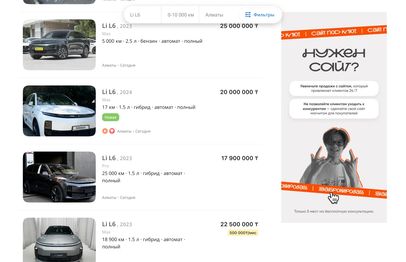Click Алматы · Сегодня in the 17 900 000 listing
Image resolution: width=406 pixels, height=262 pixels.
[119, 197]
